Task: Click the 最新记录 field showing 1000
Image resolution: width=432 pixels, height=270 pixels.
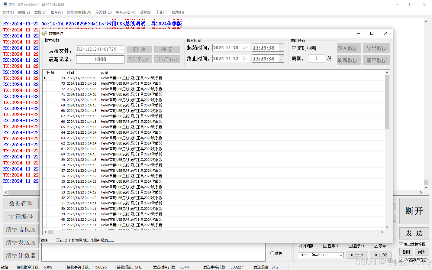Action: [100, 59]
